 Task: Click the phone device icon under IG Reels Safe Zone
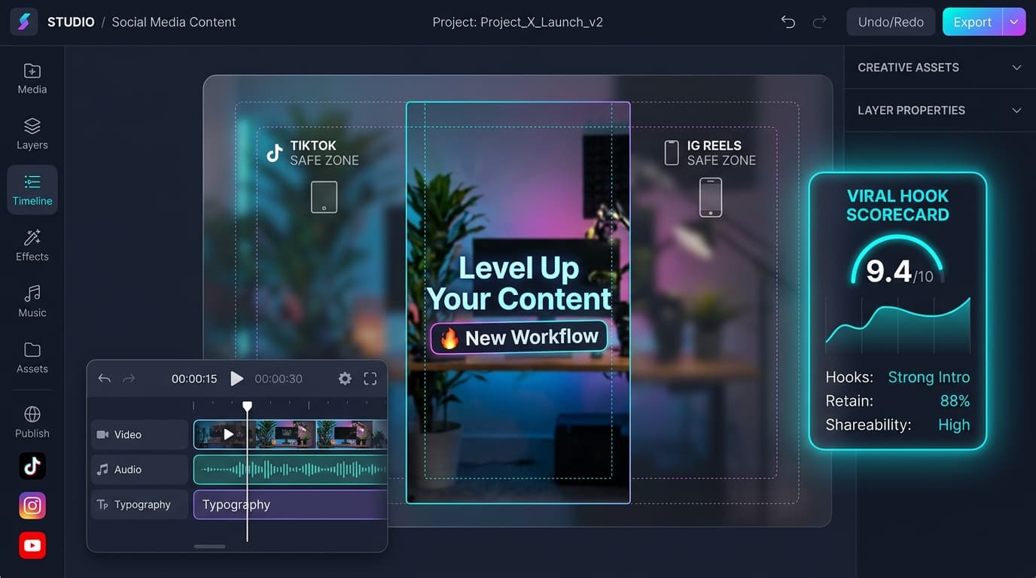pyautogui.click(x=711, y=197)
